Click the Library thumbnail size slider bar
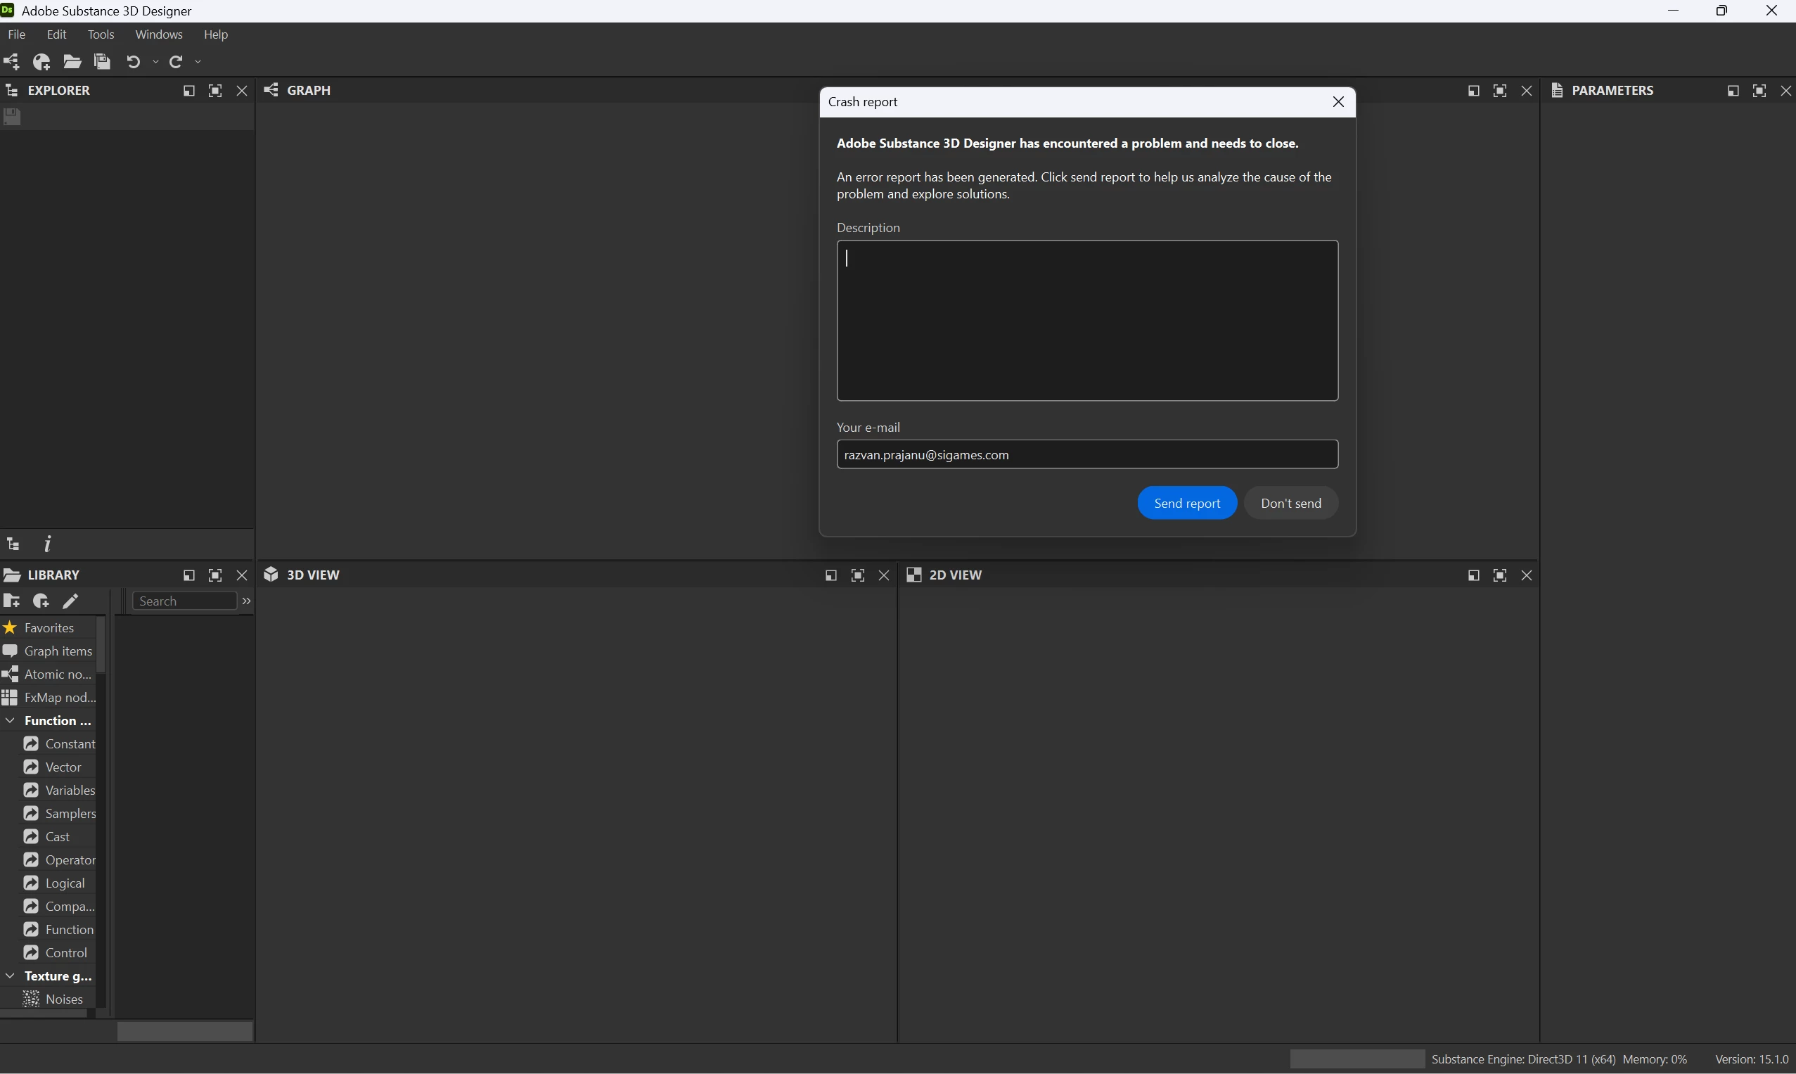 click(x=184, y=1031)
